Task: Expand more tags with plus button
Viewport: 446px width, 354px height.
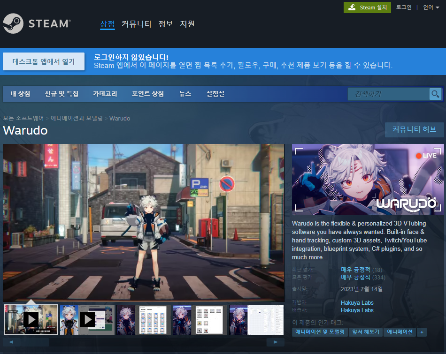Action: (x=422, y=332)
